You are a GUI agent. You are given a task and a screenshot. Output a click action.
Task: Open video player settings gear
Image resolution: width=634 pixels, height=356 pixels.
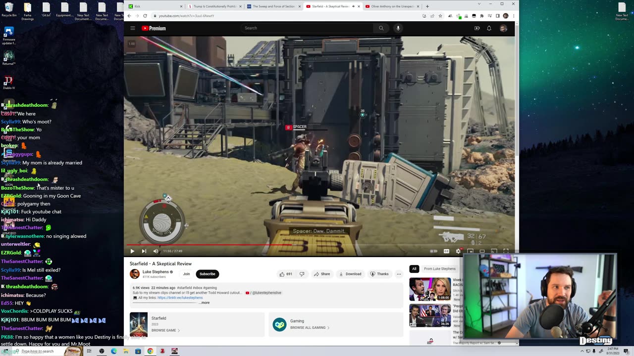(x=458, y=251)
